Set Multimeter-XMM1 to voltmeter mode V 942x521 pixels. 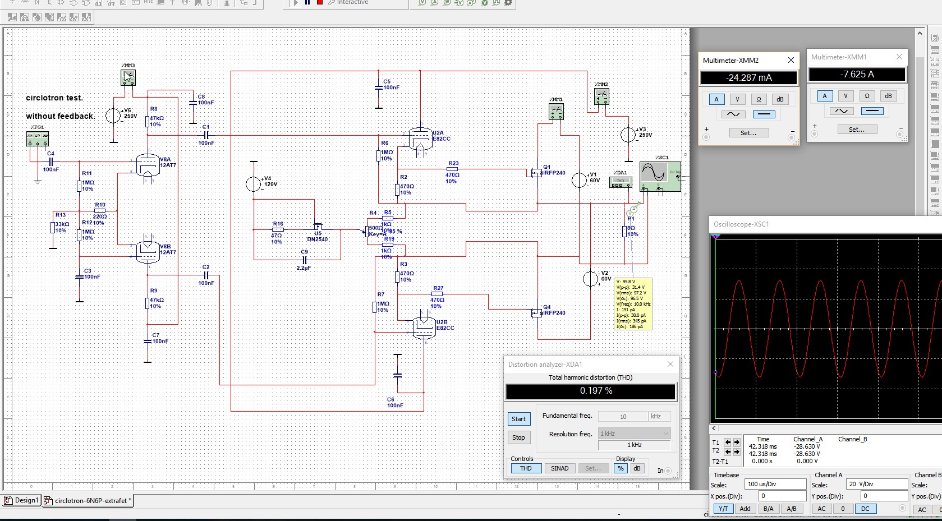[845, 96]
